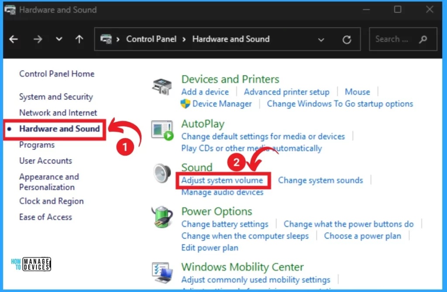Click Change when the computer sleeps
The height and width of the screenshot is (292, 447).
pyautogui.click(x=245, y=236)
